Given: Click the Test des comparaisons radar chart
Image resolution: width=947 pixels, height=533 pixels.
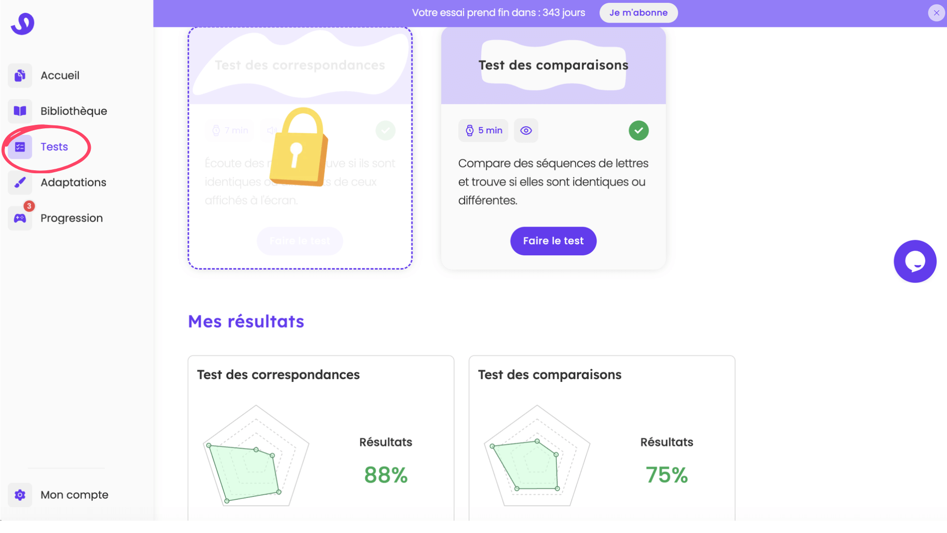Looking at the screenshot, I should pos(537,457).
